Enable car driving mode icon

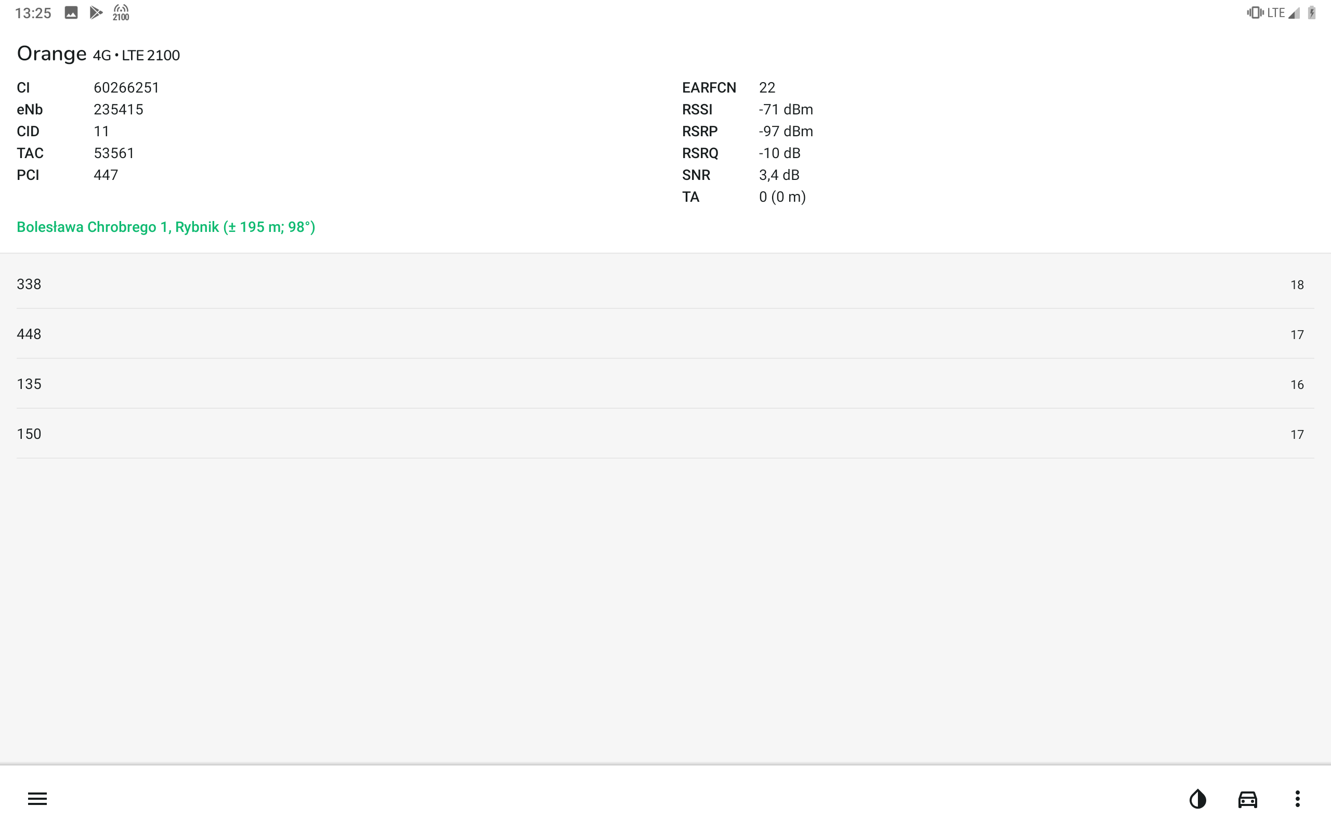click(1247, 799)
